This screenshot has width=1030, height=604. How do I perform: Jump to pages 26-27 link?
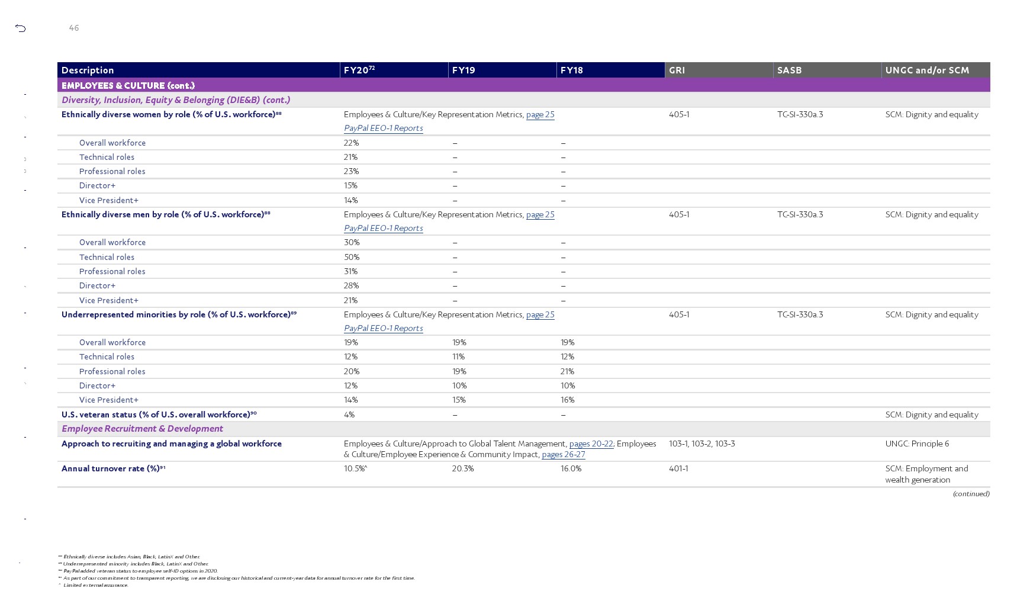pos(563,455)
